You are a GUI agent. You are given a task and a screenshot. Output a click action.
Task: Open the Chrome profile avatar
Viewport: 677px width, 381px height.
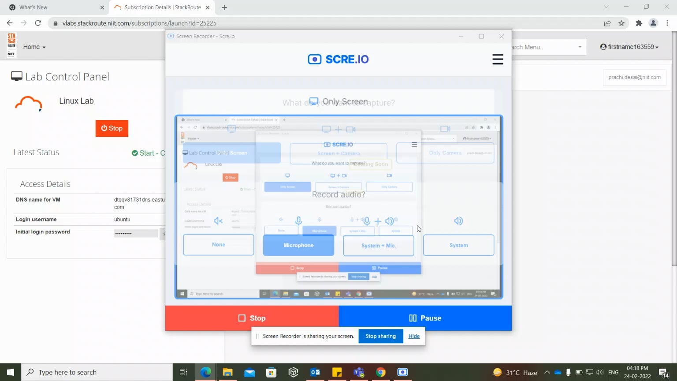pos(653,23)
